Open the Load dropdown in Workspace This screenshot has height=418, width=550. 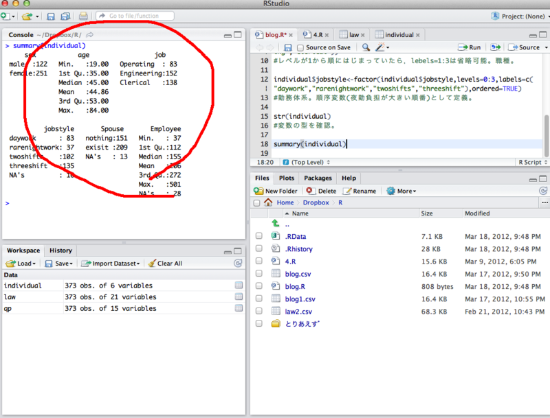click(21, 264)
